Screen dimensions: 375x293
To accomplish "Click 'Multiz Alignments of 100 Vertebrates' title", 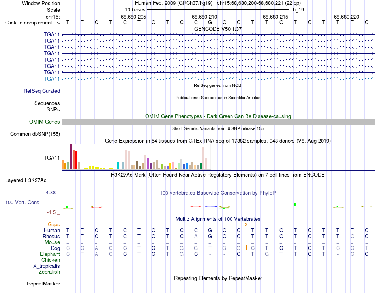I will (x=218, y=219).
